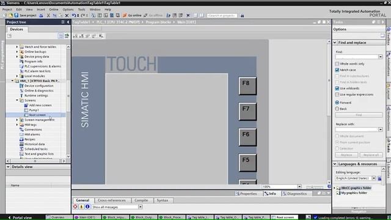
Task: Click the error filter icon in Info panel
Action: pyautogui.click(x=75, y=207)
